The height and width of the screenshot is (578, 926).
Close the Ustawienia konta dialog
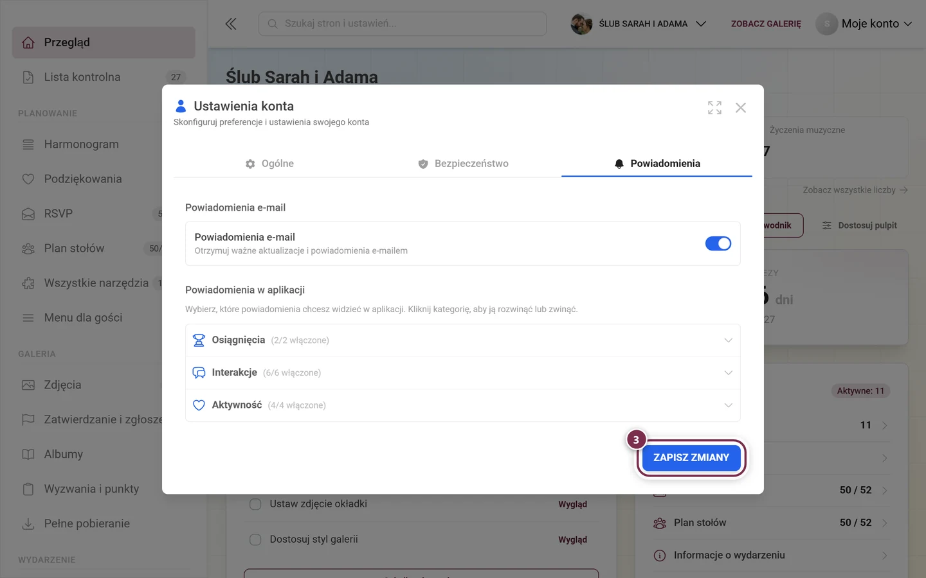click(741, 107)
